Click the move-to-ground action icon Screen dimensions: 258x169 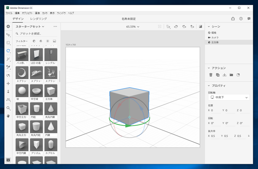(x=224, y=75)
